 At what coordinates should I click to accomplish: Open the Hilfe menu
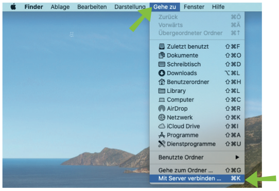[218, 7]
